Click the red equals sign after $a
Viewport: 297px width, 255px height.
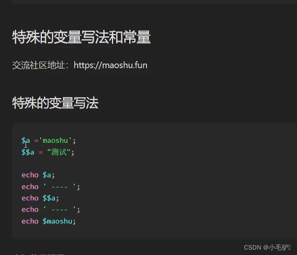37,141
